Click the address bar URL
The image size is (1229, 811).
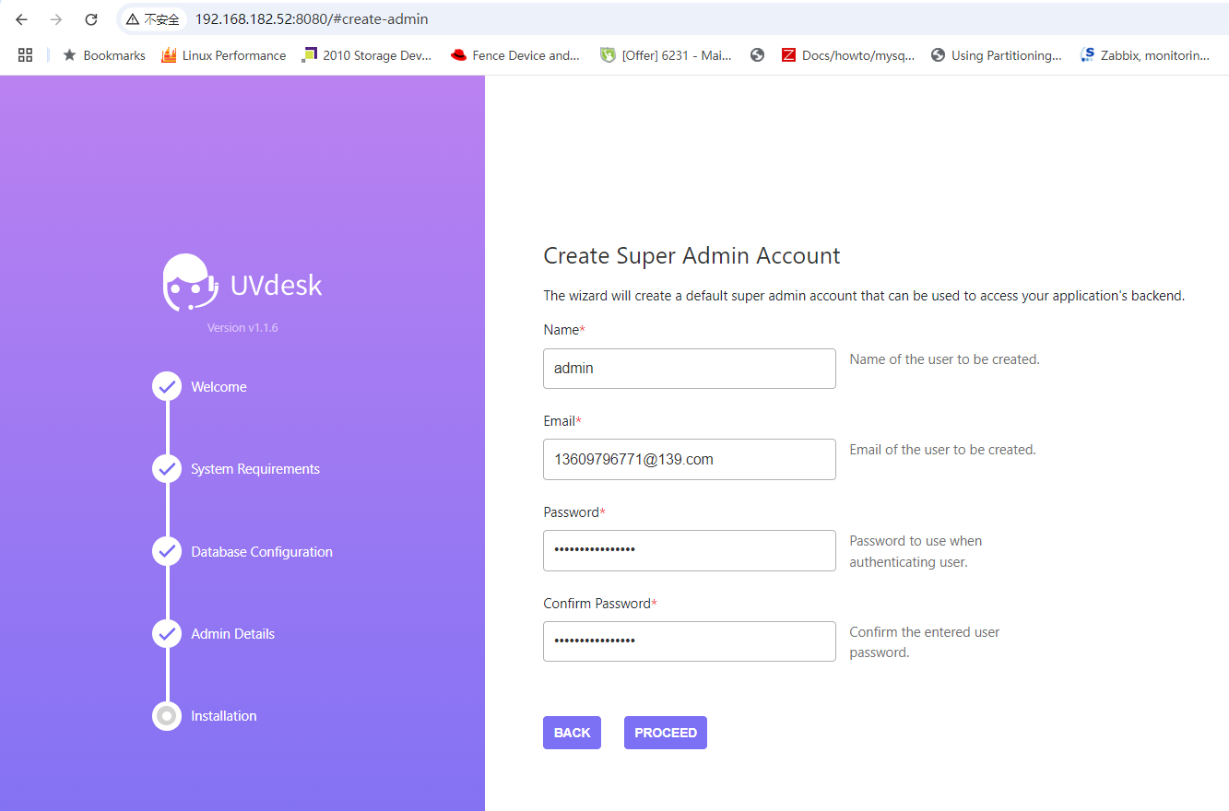click(x=312, y=19)
